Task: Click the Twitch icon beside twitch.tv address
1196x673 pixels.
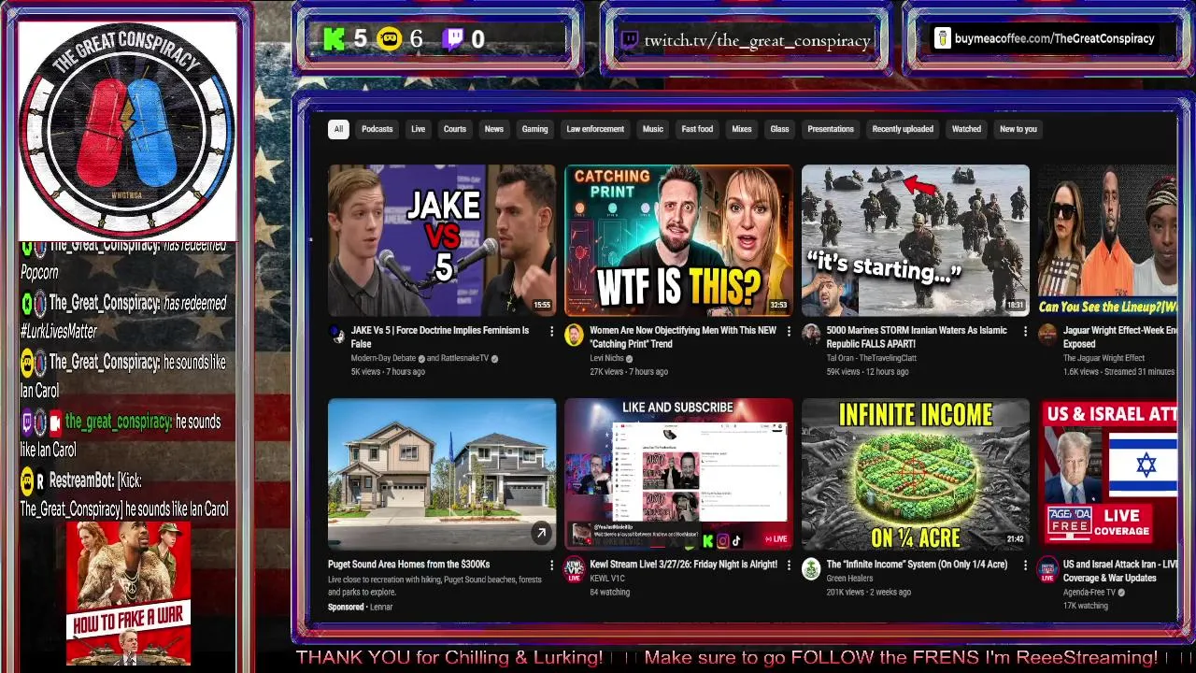Action: pyautogui.click(x=630, y=39)
